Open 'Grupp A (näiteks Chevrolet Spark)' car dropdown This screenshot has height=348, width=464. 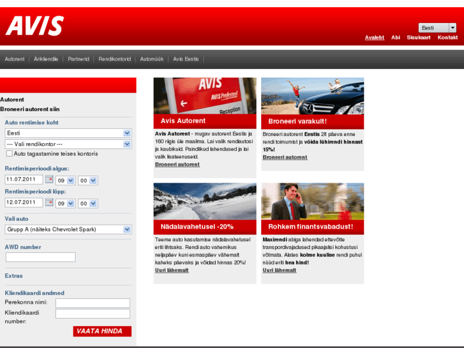[68, 229]
